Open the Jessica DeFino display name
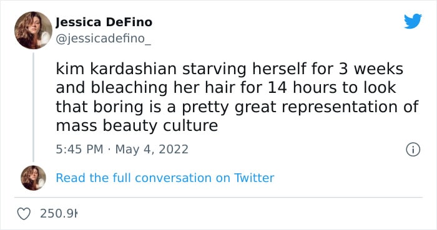 coord(104,22)
